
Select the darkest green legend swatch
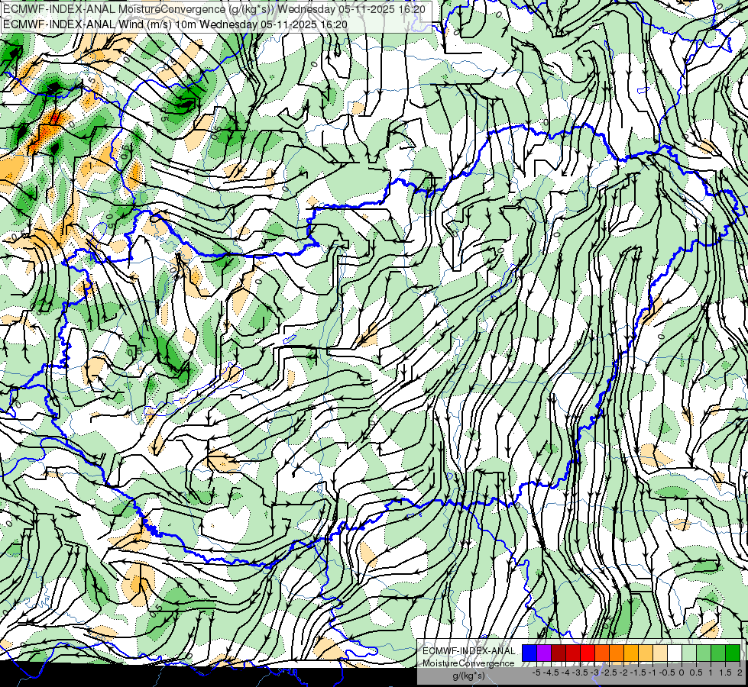click(733, 653)
